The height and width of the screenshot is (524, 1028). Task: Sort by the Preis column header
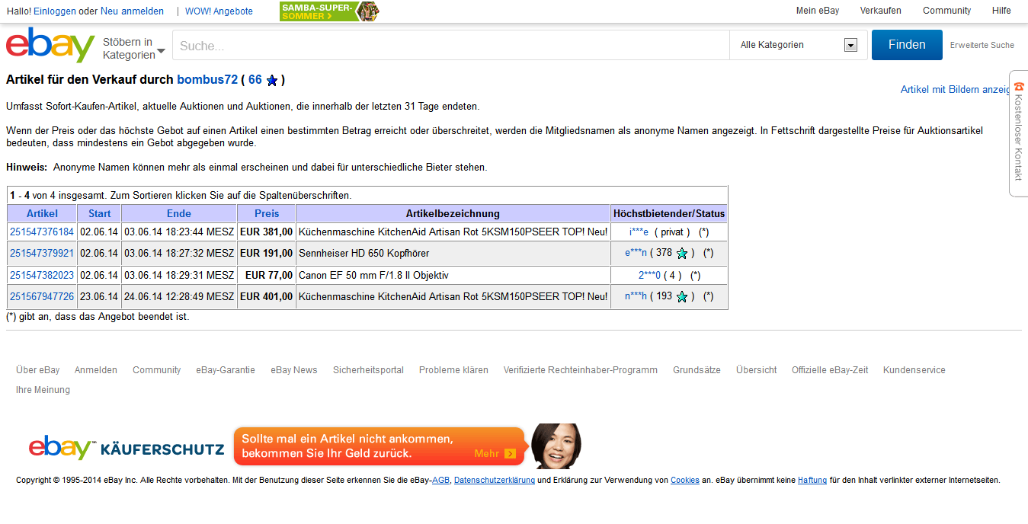click(267, 213)
